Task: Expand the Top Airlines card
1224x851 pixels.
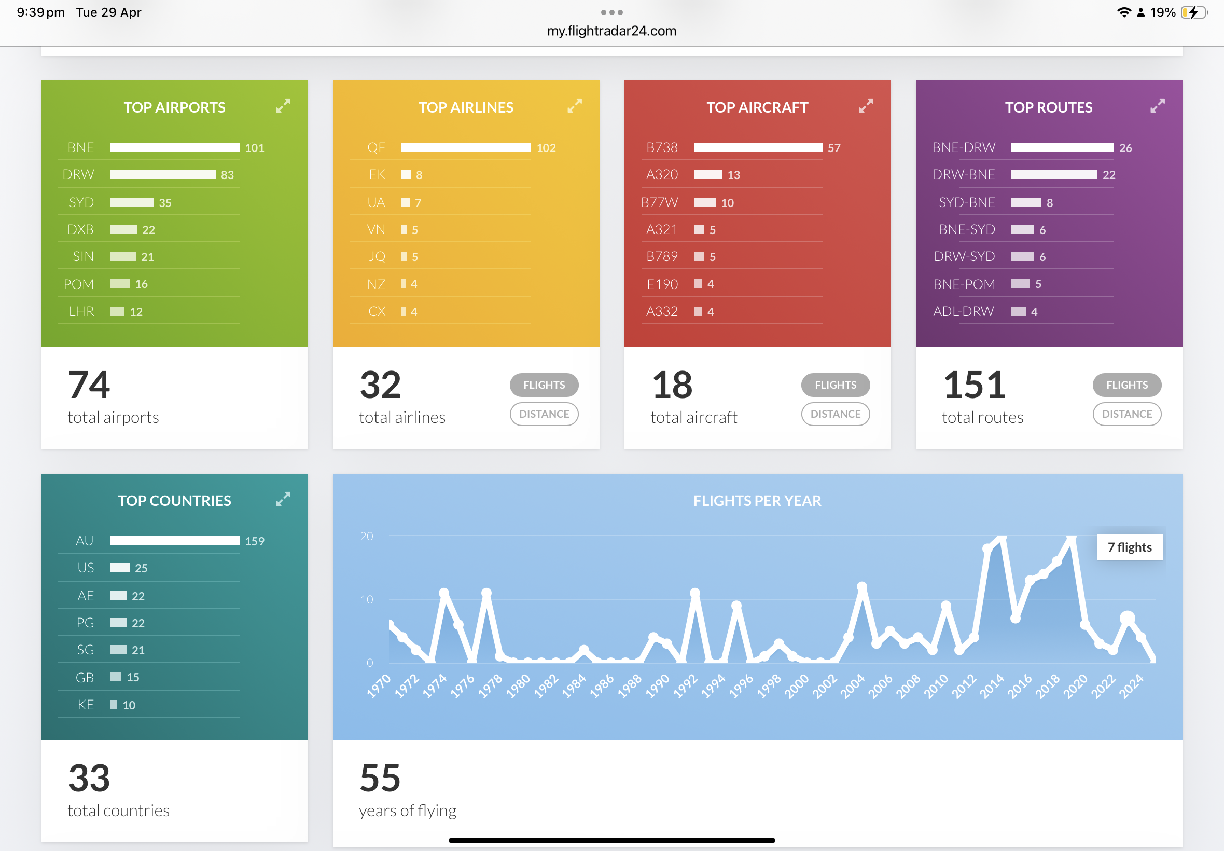Action: click(x=575, y=105)
